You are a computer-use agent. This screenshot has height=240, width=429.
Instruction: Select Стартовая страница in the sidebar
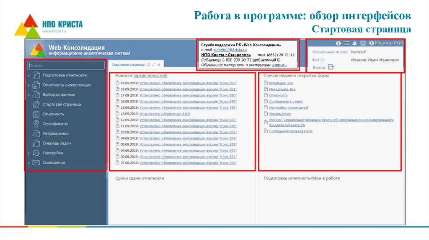(62, 104)
